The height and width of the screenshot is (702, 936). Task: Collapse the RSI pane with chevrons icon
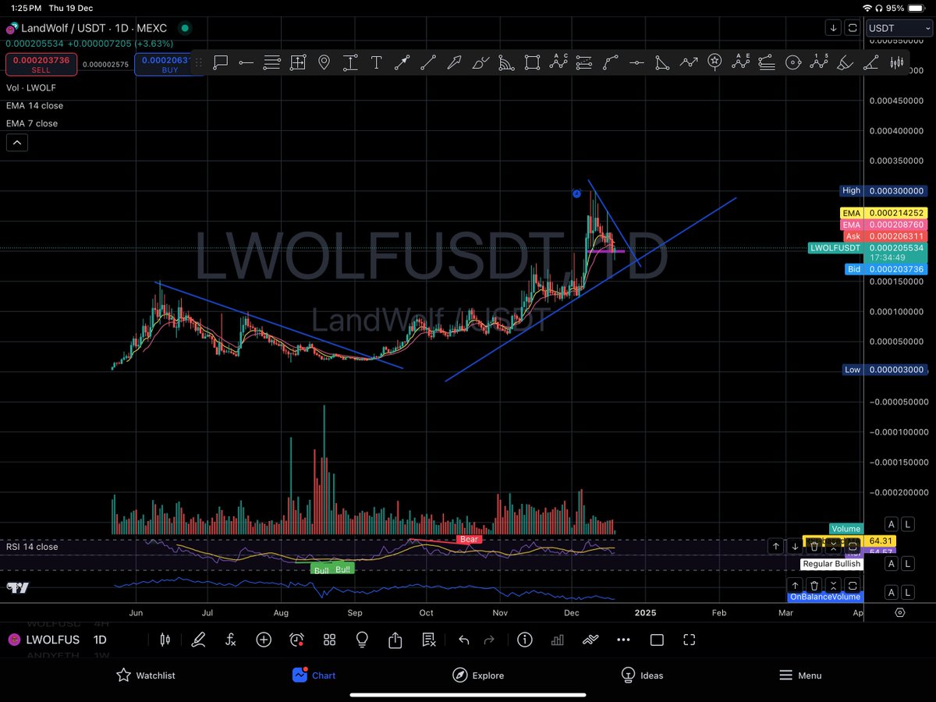(833, 546)
